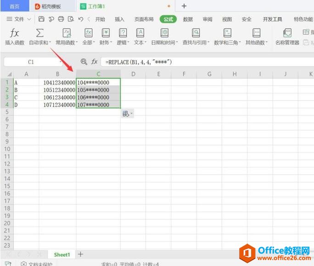The image size is (314, 266).
Task: Open the Date and Time functions icon
Action: (164, 33)
